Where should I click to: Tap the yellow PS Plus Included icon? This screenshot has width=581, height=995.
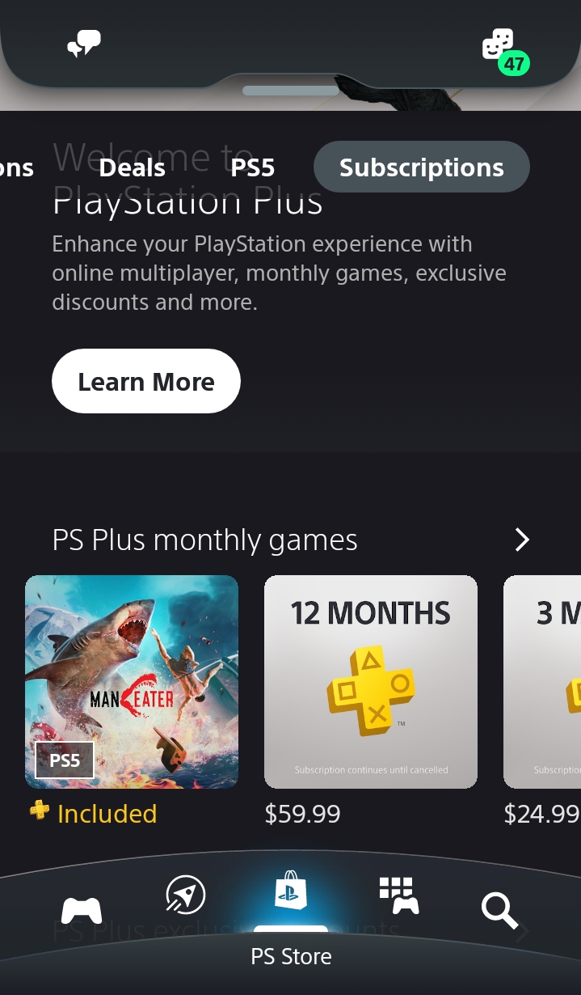pos(40,811)
